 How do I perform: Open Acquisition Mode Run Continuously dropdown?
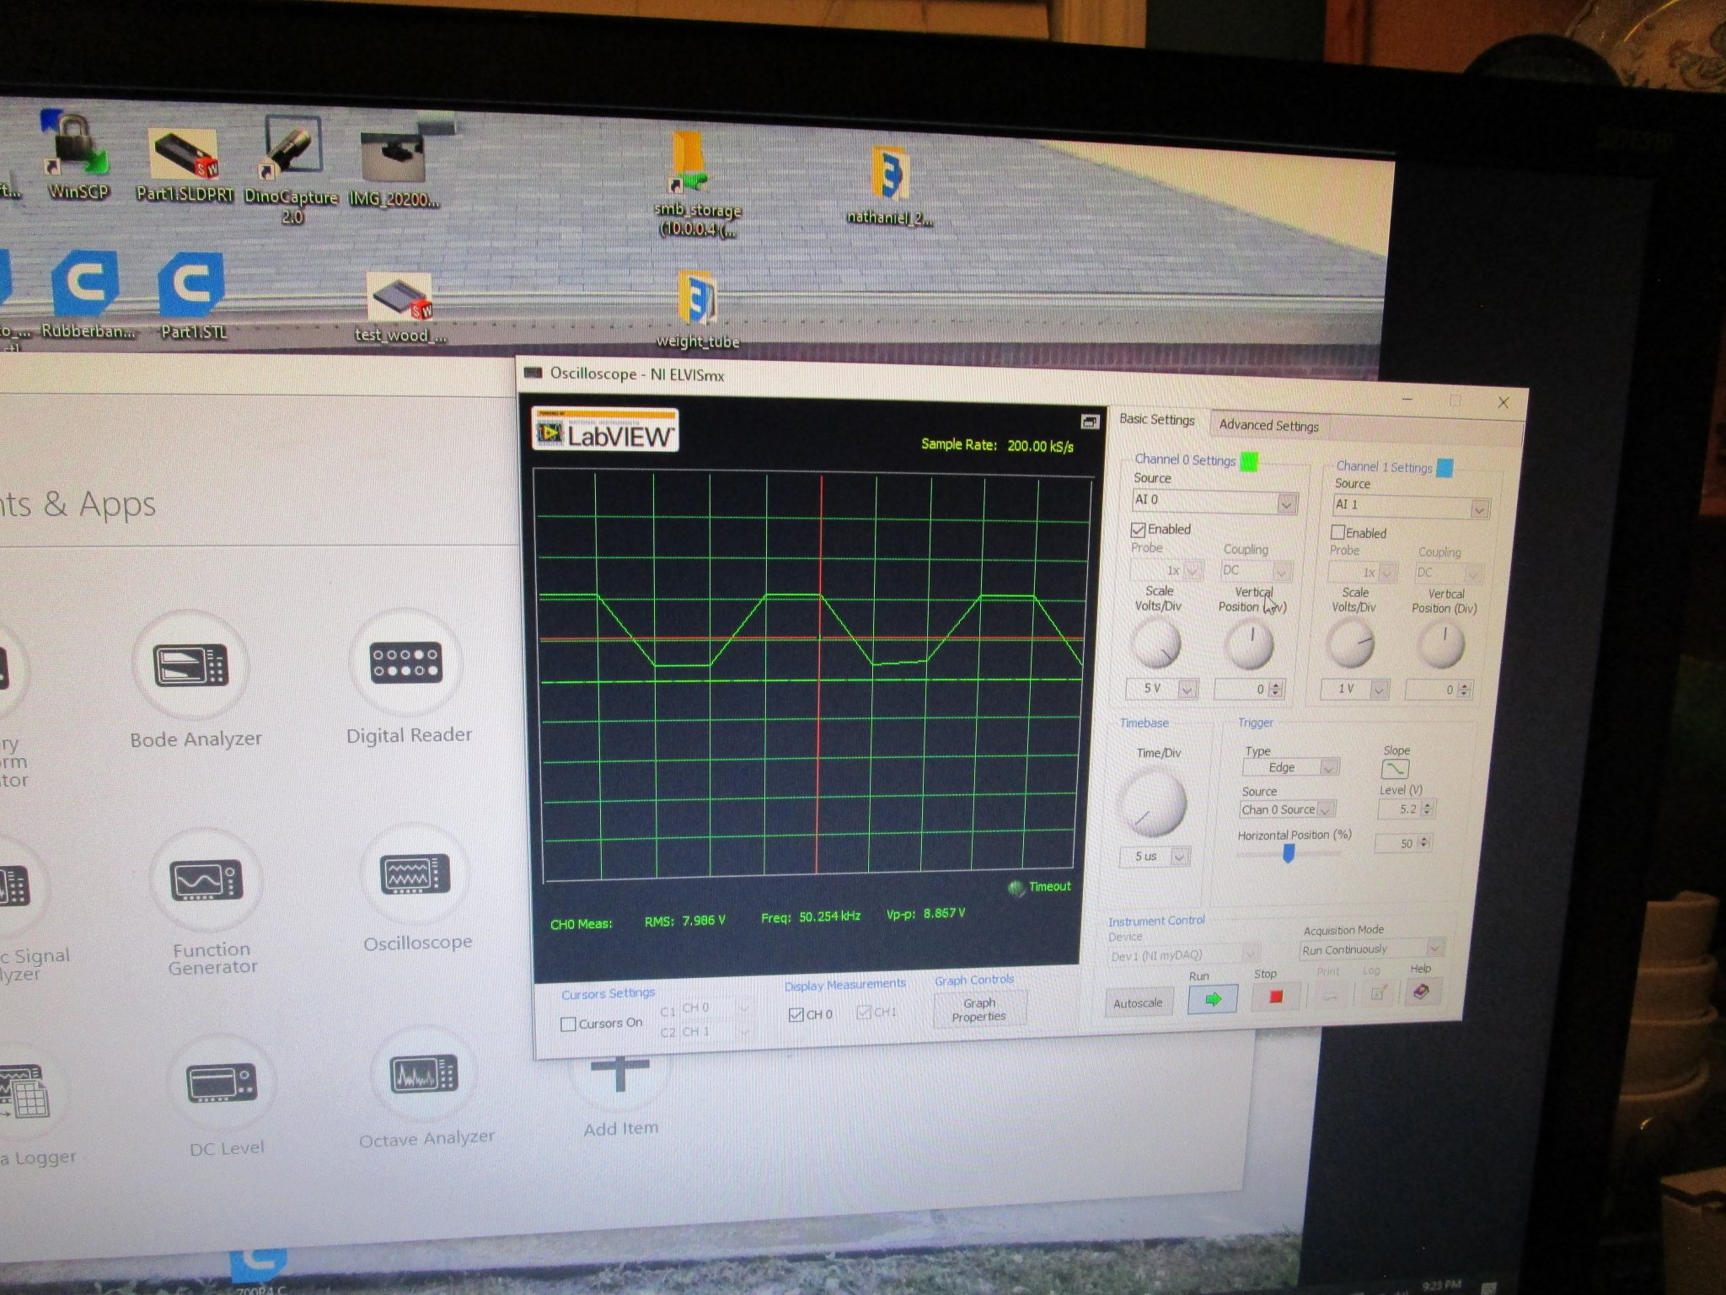(1372, 949)
